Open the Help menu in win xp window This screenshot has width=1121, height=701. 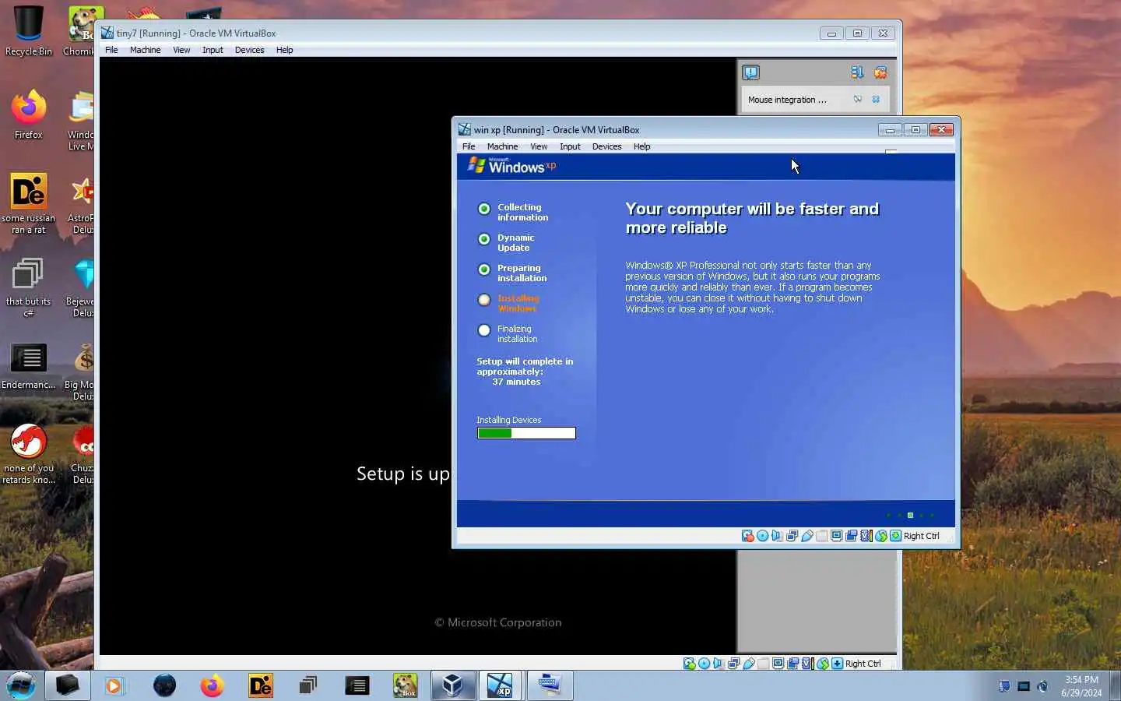click(641, 146)
